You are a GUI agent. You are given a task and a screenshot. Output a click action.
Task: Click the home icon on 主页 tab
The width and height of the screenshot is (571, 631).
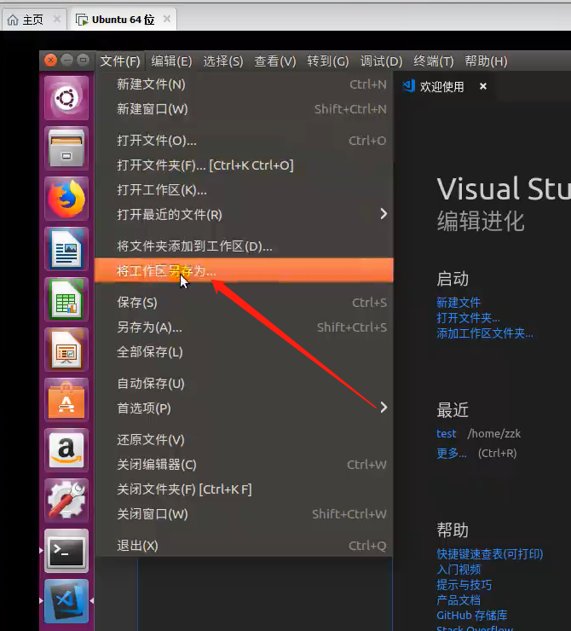[x=13, y=20]
